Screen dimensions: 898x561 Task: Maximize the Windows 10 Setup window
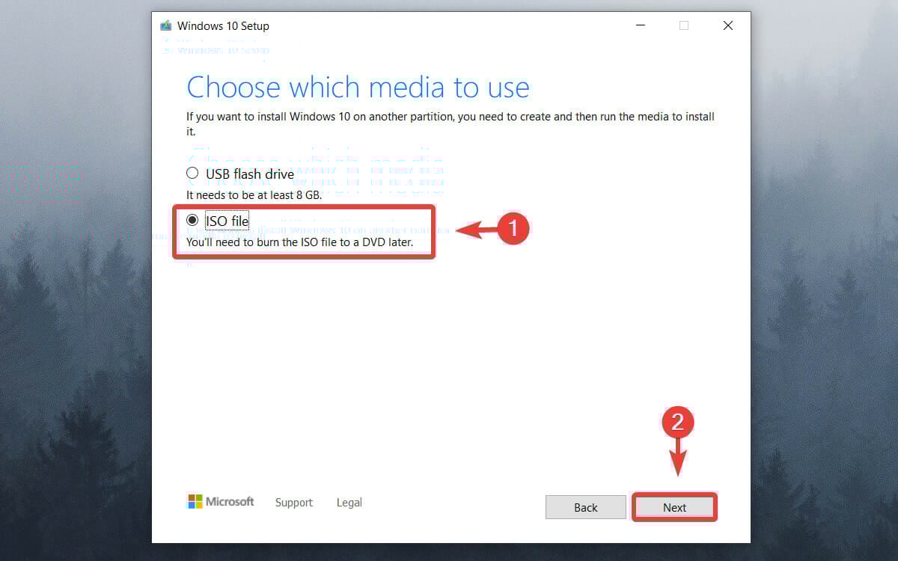(683, 25)
